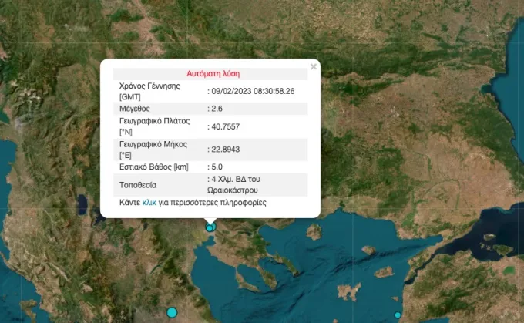524x323 pixels.
Task: Click the earthquake marker under the popup pointer
Action: pyautogui.click(x=210, y=228)
